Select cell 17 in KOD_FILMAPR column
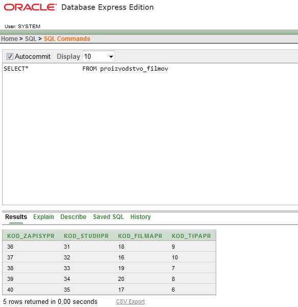Image resolution: width=298 pixels, height=307 pixels. (x=121, y=290)
